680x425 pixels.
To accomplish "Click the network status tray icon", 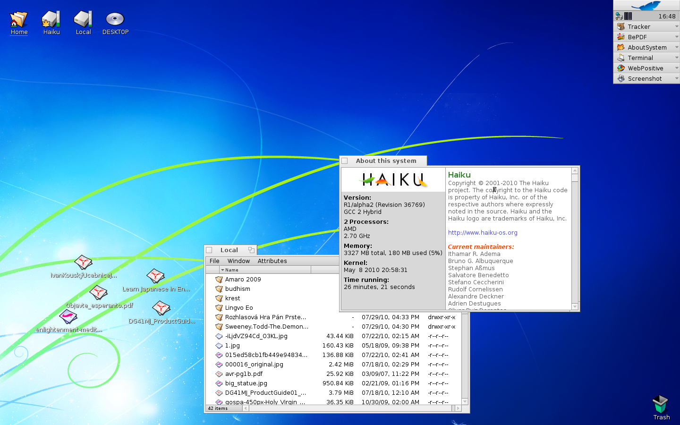I will click(619, 16).
